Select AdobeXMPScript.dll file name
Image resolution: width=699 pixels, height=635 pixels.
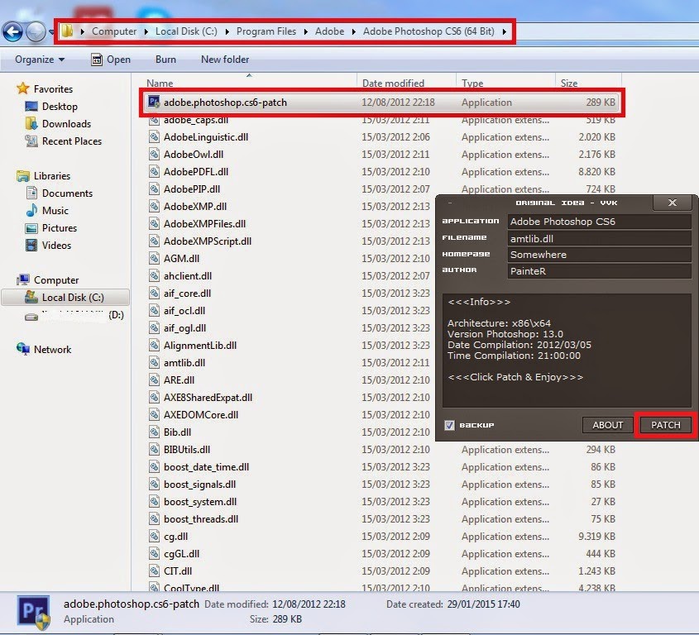(x=208, y=241)
